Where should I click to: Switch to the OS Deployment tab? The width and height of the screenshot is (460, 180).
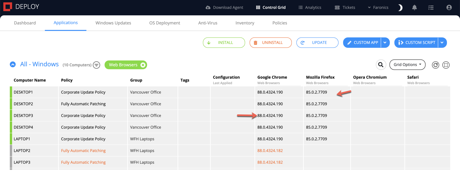(x=165, y=23)
